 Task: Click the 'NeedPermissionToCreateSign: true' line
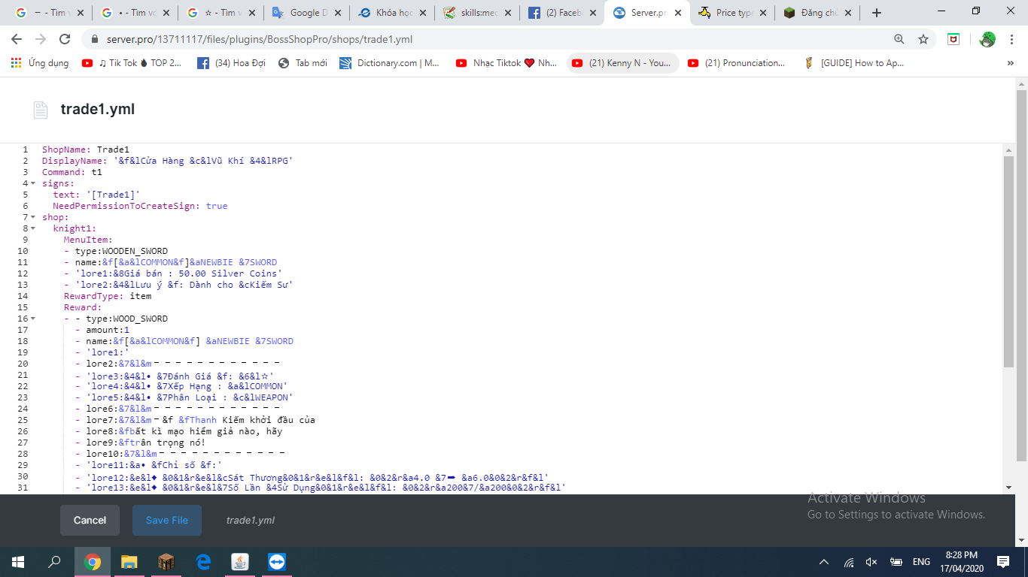pos(140,206)
